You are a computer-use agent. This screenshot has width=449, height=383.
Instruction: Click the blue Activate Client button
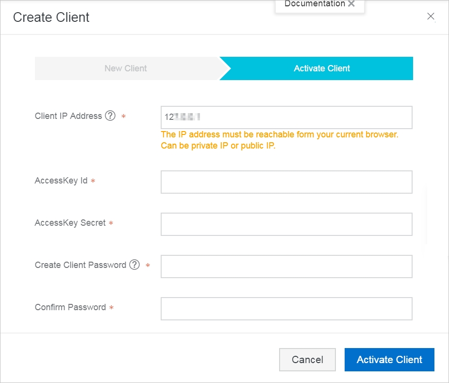point(389,360)
